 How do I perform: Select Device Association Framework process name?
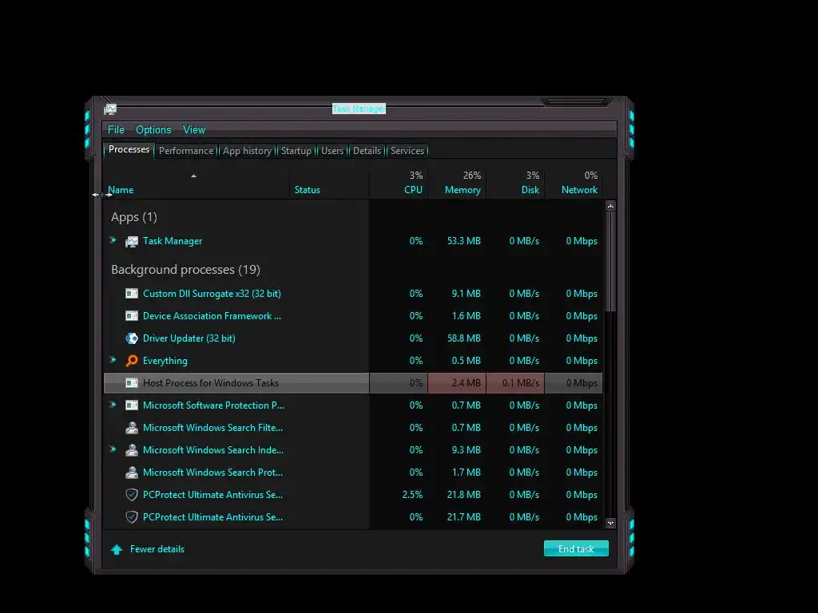point(212,316)
